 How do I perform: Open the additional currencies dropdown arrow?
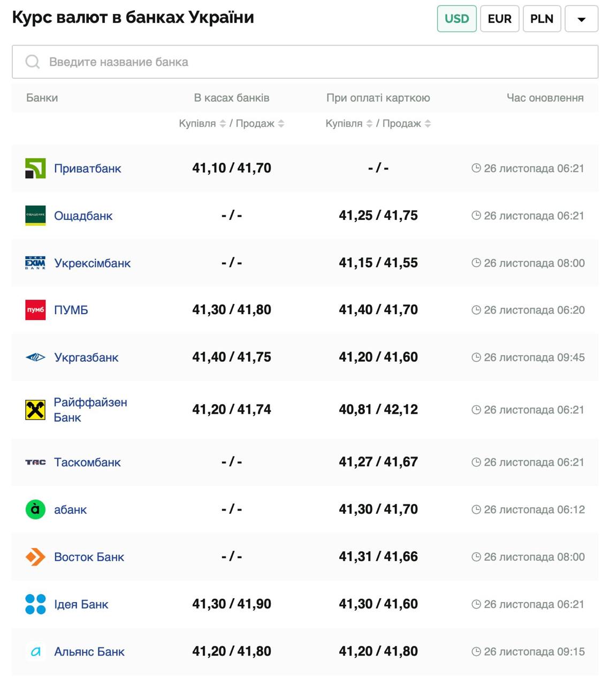(x=581, y=19)
